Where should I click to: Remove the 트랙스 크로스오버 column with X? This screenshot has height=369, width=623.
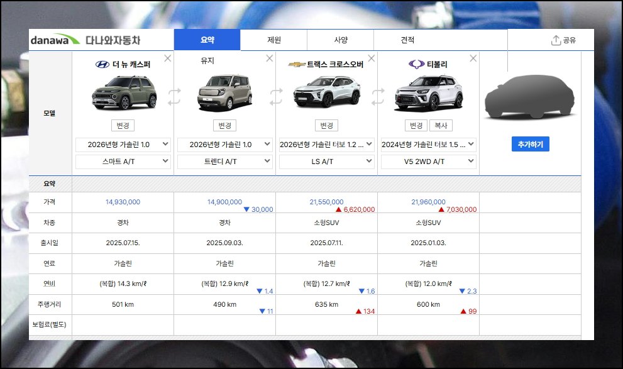371,58
